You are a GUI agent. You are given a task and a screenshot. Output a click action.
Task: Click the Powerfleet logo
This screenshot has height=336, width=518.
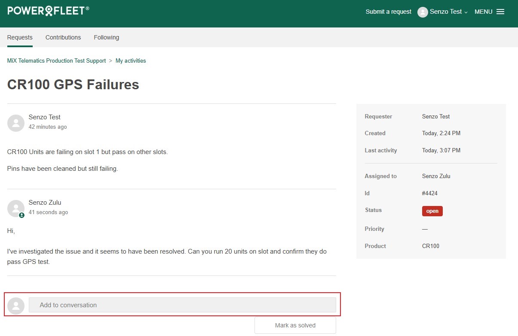(x=48, y=11)
